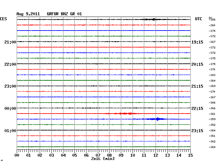Click the 19:15 UTC time label
Screen dimensions: 217x164
197,42
